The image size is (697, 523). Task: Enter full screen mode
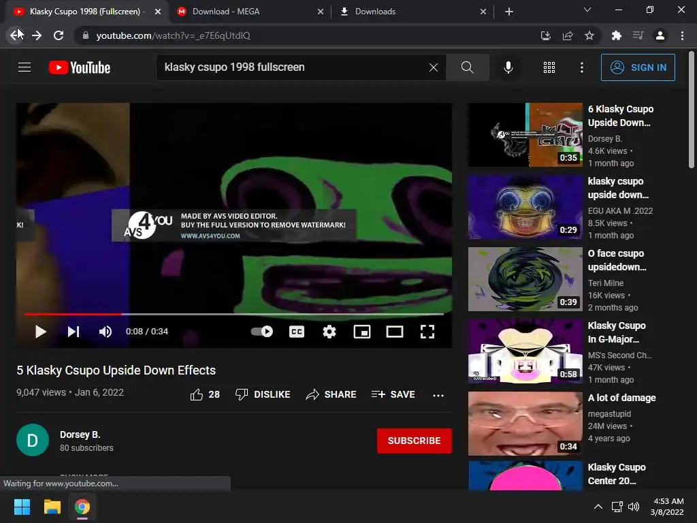(427, 332)
